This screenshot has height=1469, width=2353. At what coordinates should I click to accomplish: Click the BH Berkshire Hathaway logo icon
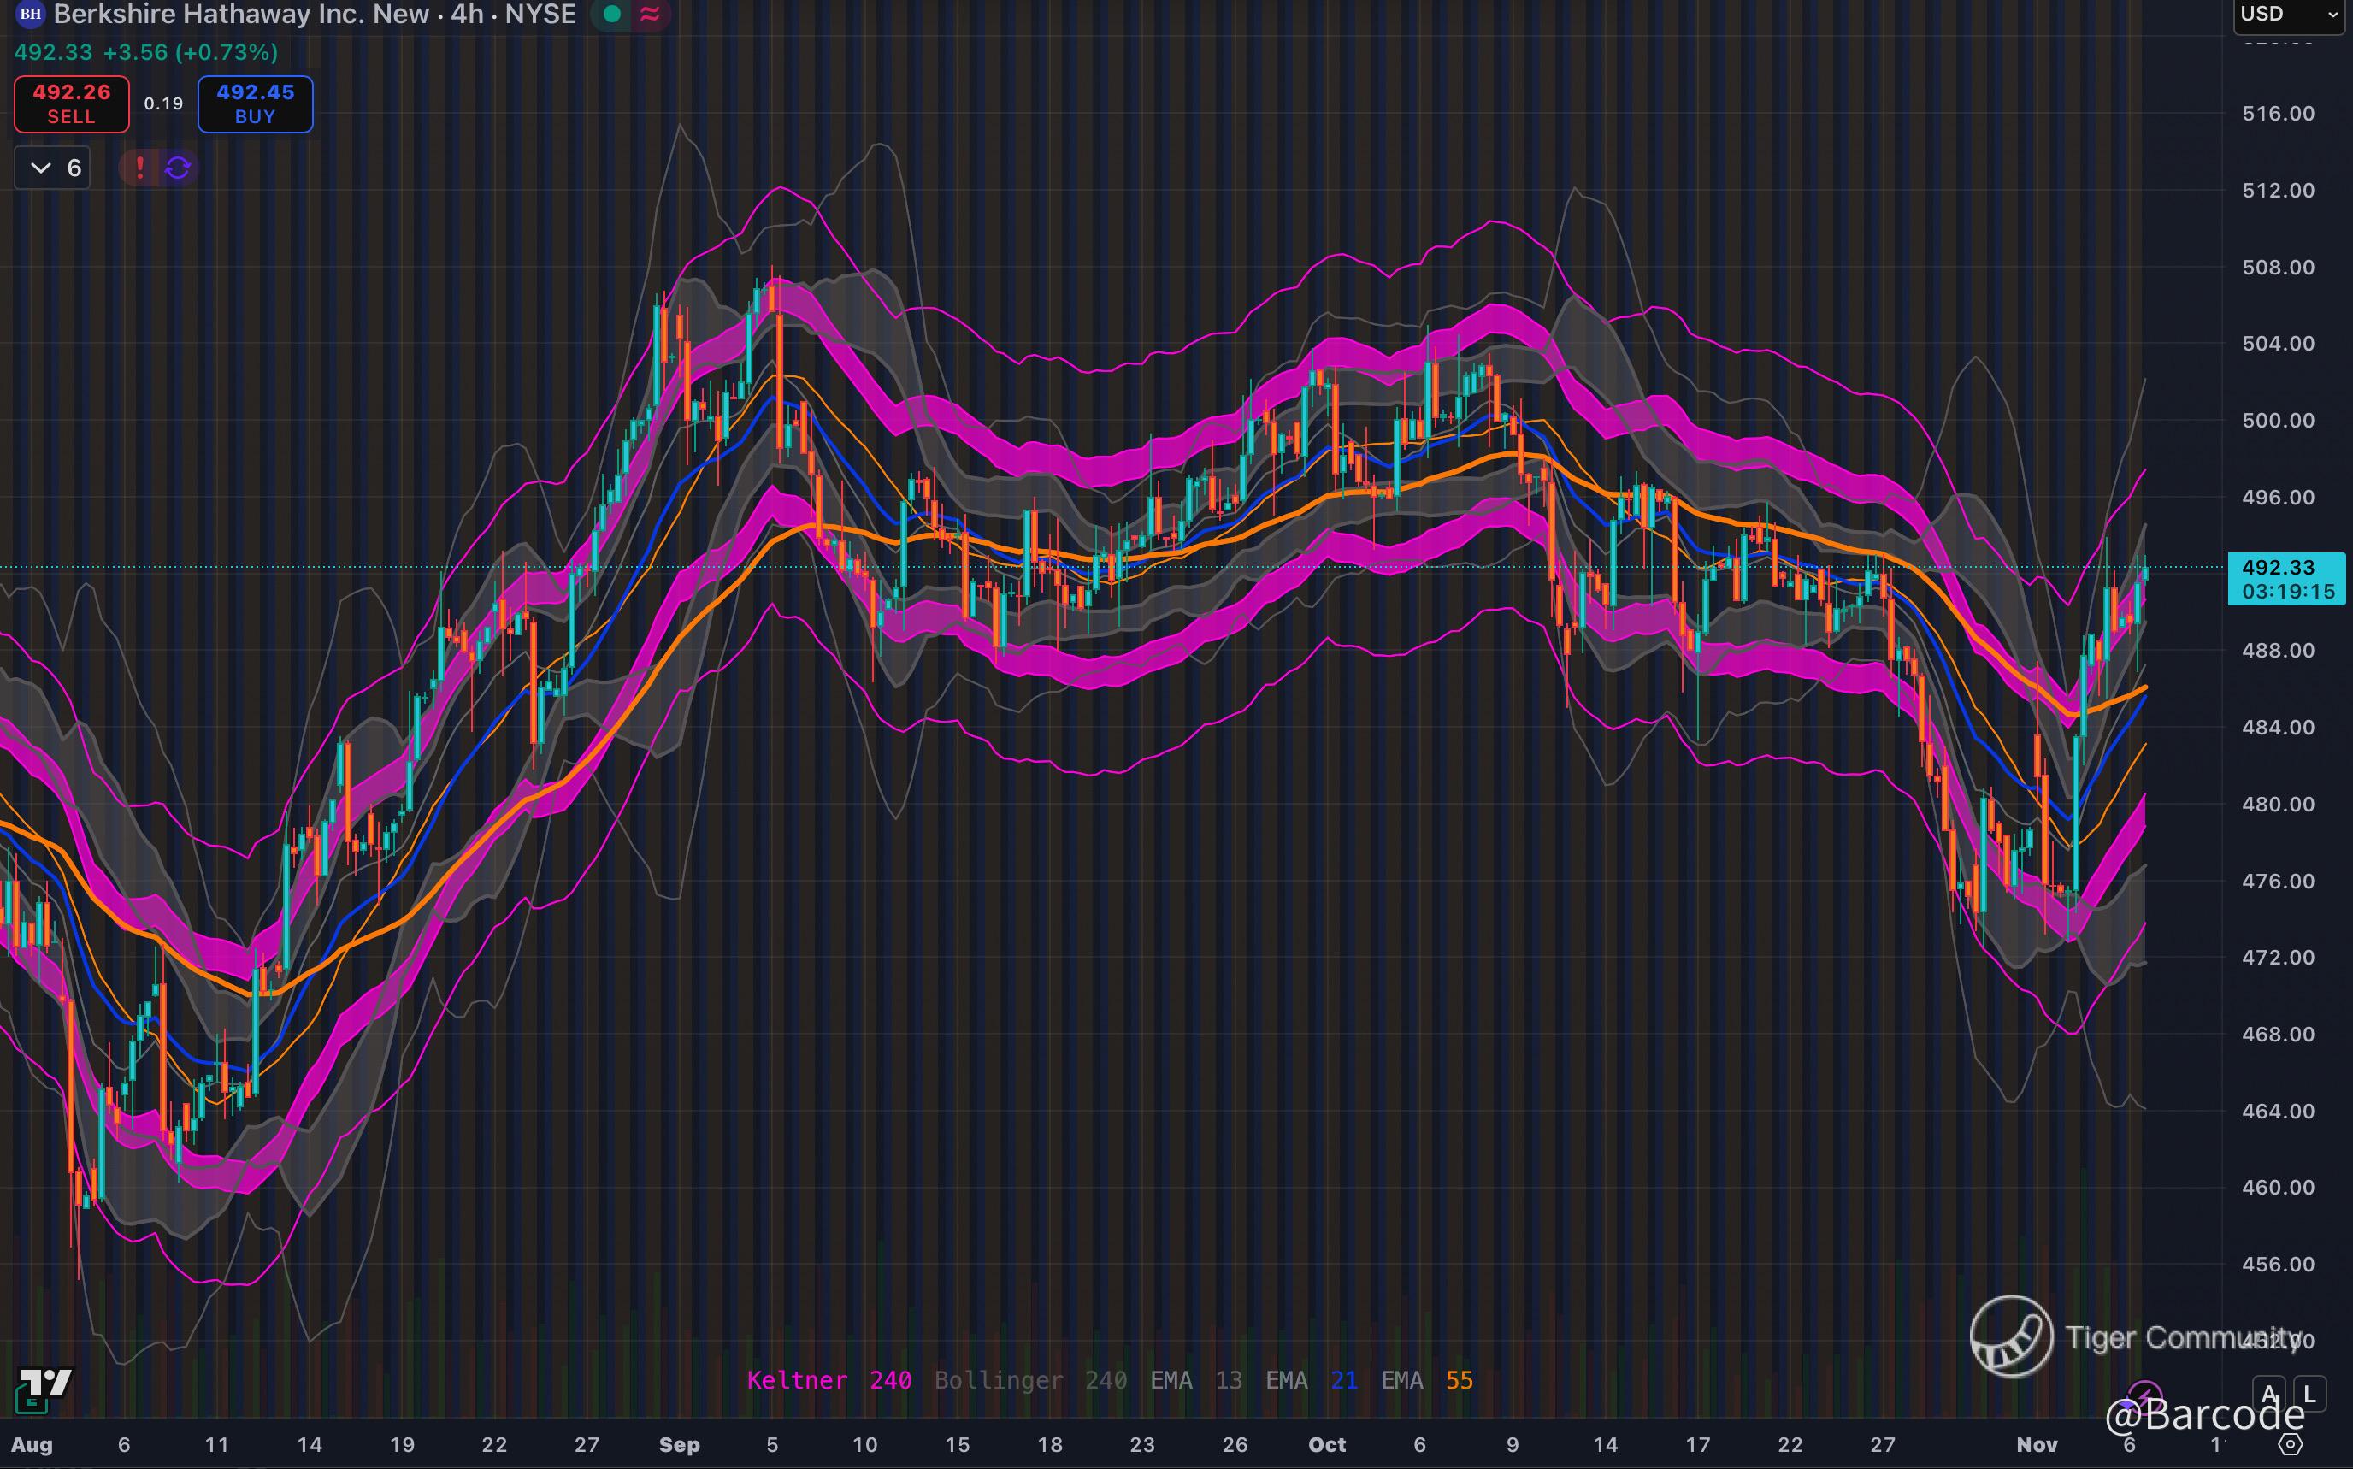pyautogui.click(x=30, y=15)
